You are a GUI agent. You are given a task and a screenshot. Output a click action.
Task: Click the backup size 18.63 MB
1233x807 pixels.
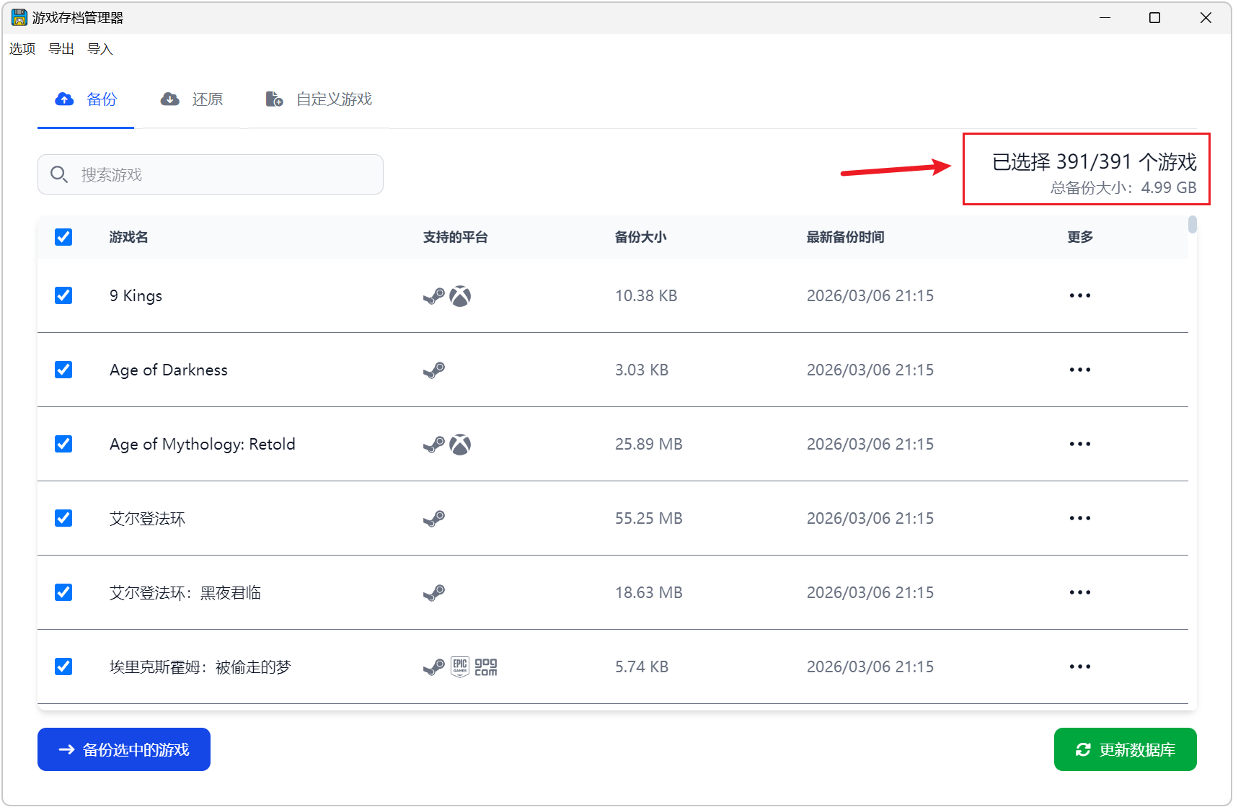[x=649, y=592]
